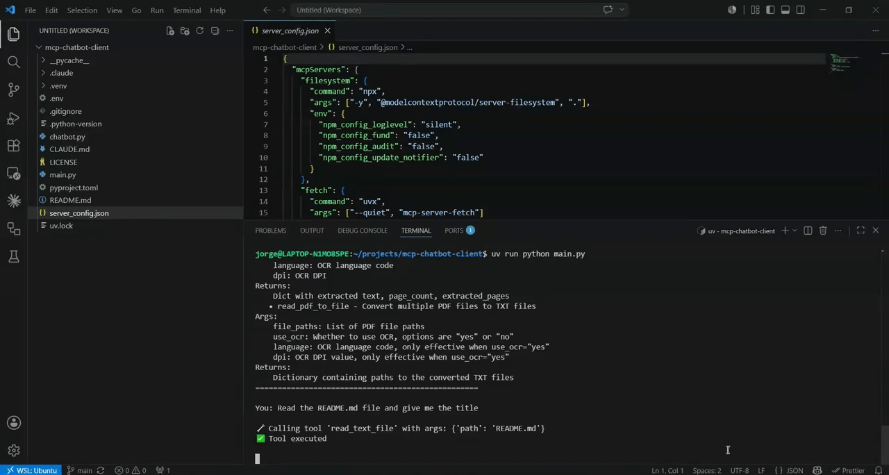Open the Testing flask view
The height and width of the screenshot is (475, 889).
(13, 256)
